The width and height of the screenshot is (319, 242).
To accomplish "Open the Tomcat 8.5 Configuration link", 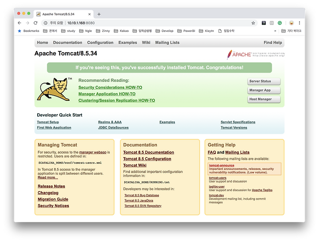I will [147, 159].
